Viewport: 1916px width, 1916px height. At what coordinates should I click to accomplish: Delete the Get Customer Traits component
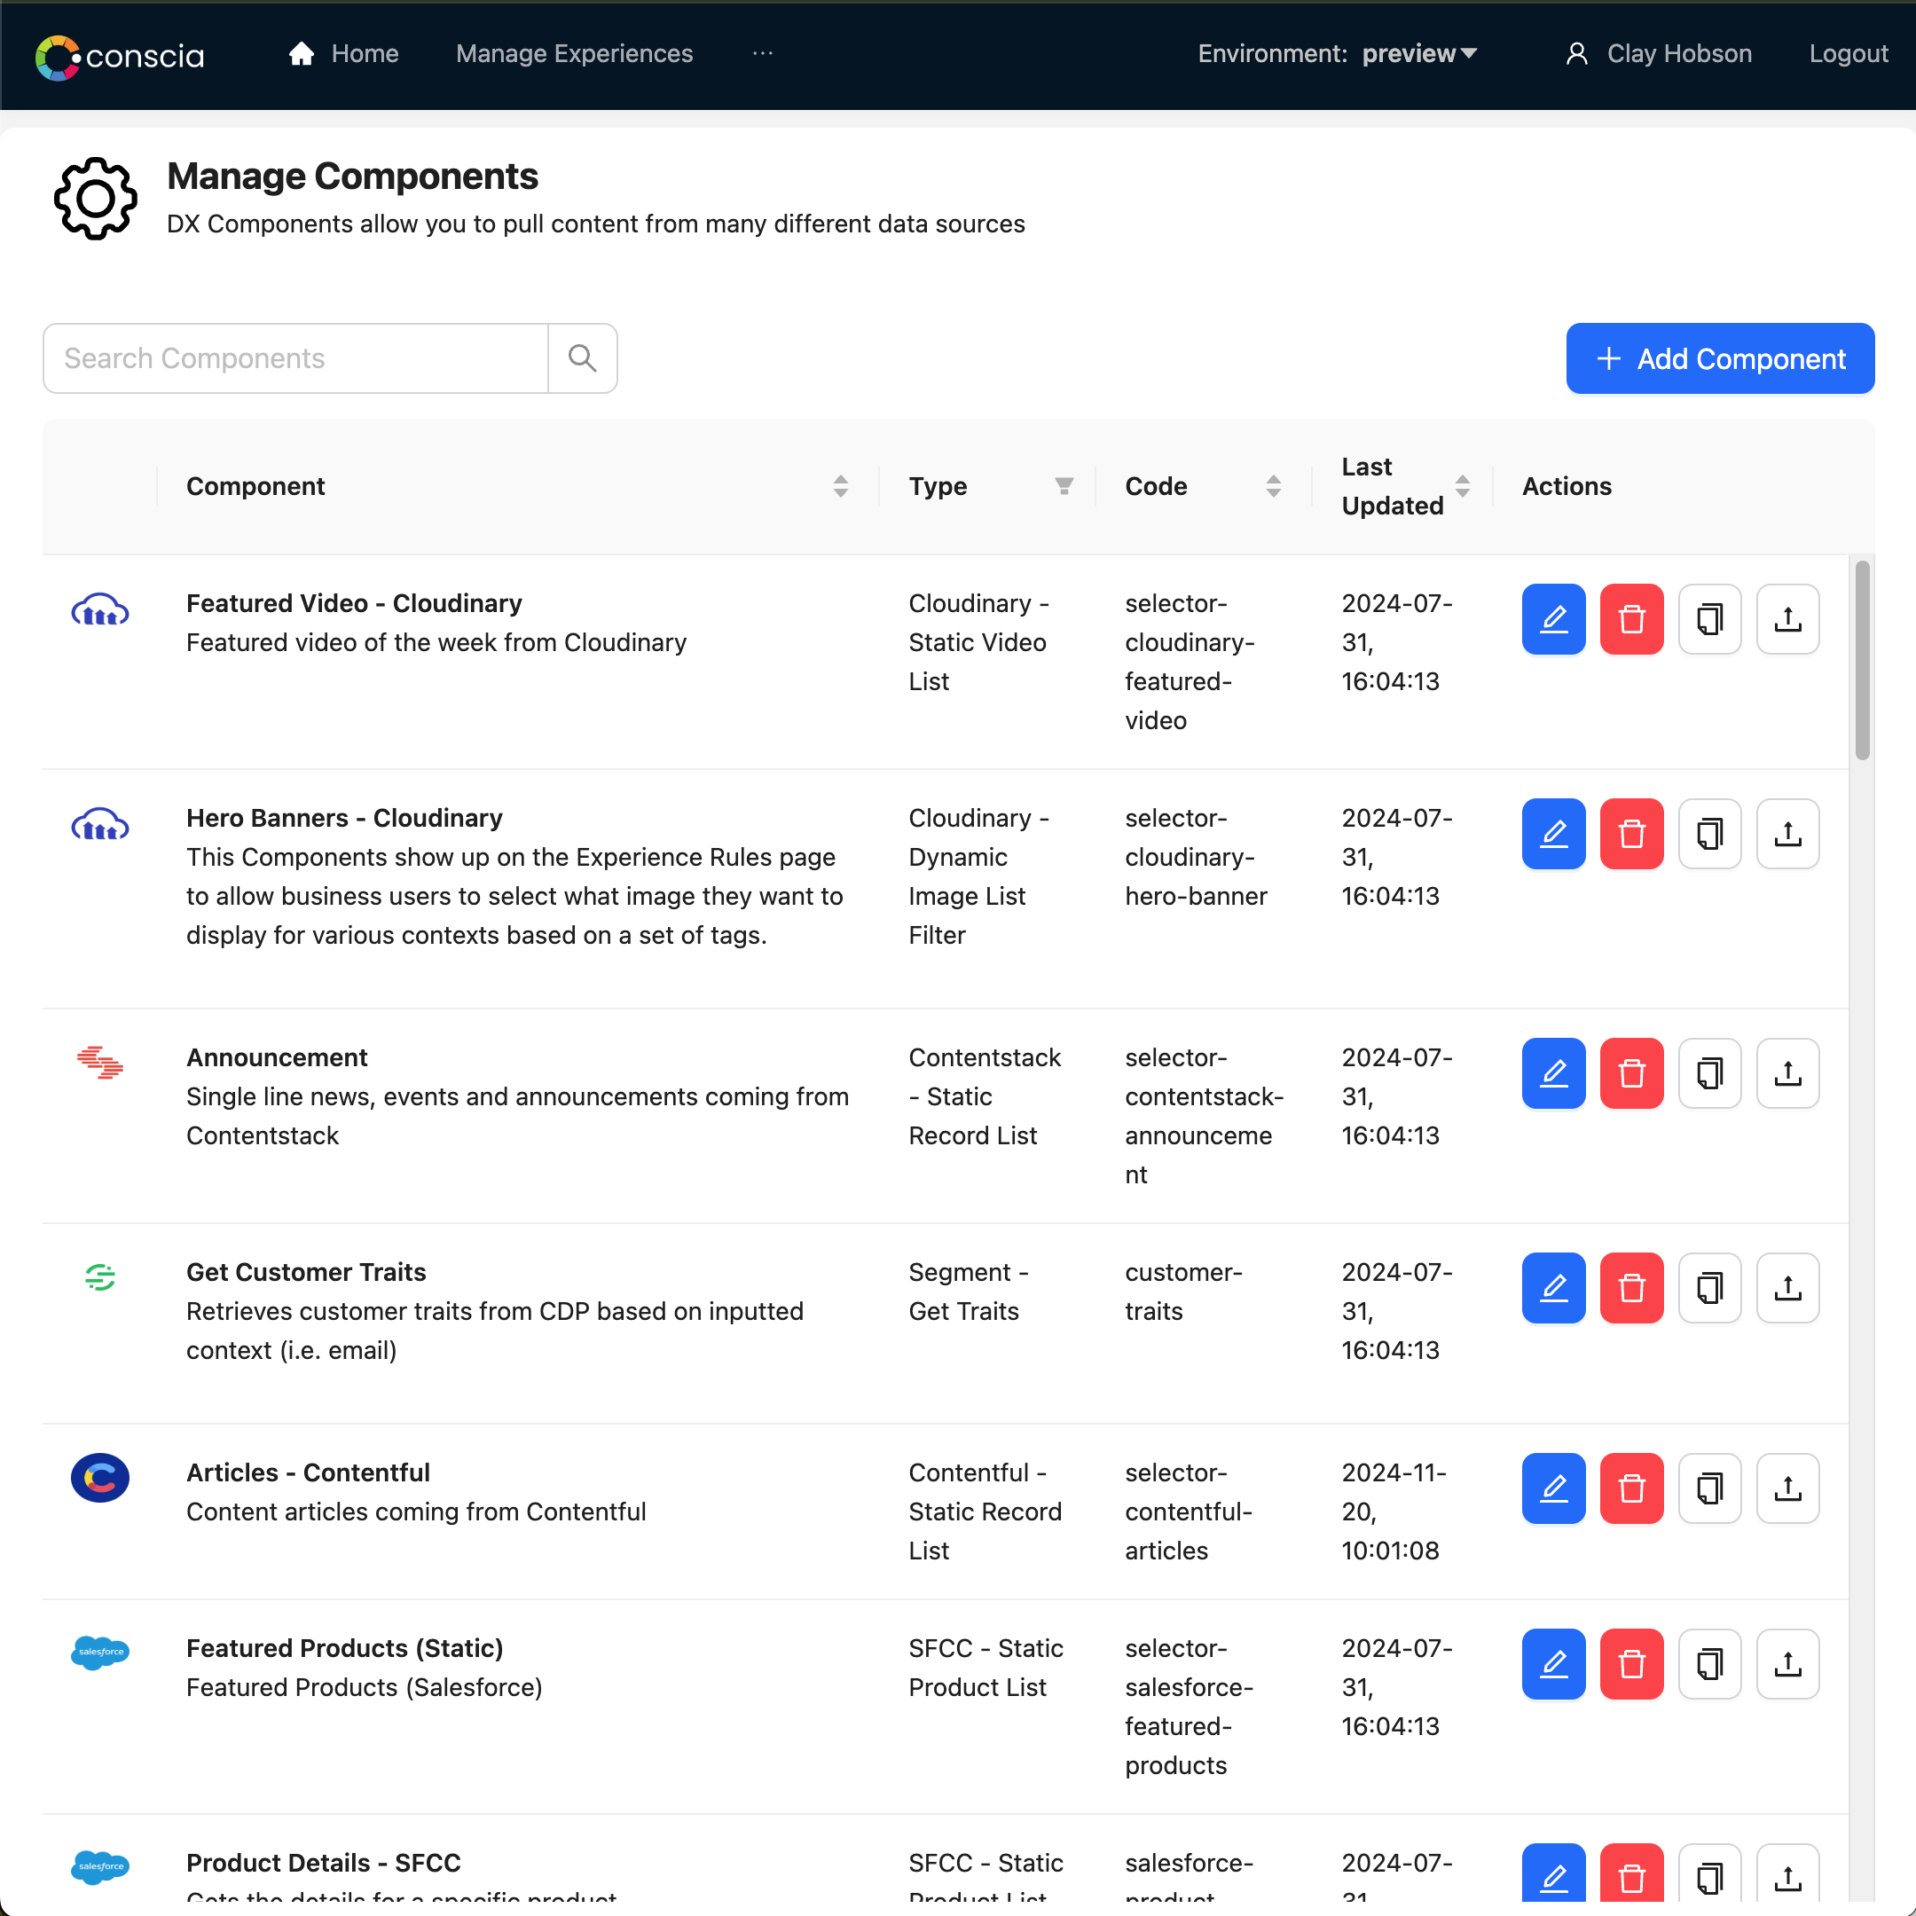pyautogui.click(x=1631, y=1288)
